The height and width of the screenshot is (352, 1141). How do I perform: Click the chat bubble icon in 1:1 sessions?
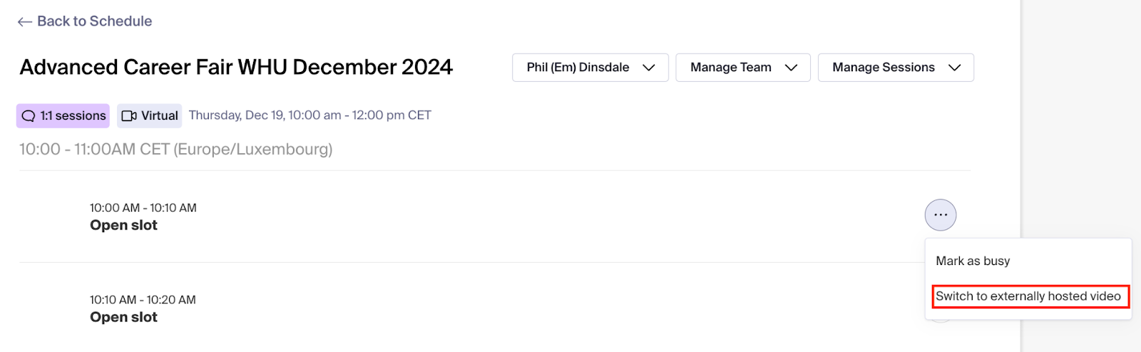pyautogui.click(x=29, y=116)
